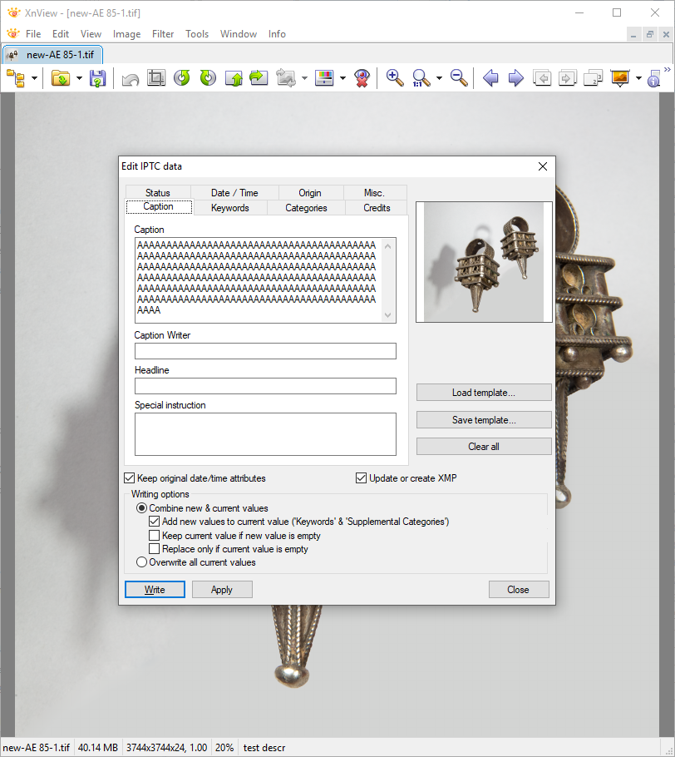The height and width of the screenshot is (757, 675).
Task: Open the Filter menu
Action: click(x=163, y=34)
